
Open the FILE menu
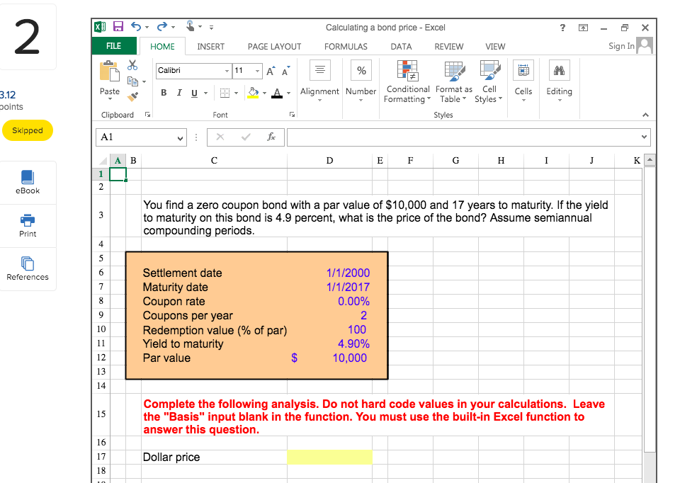click(x=113, y=46)
